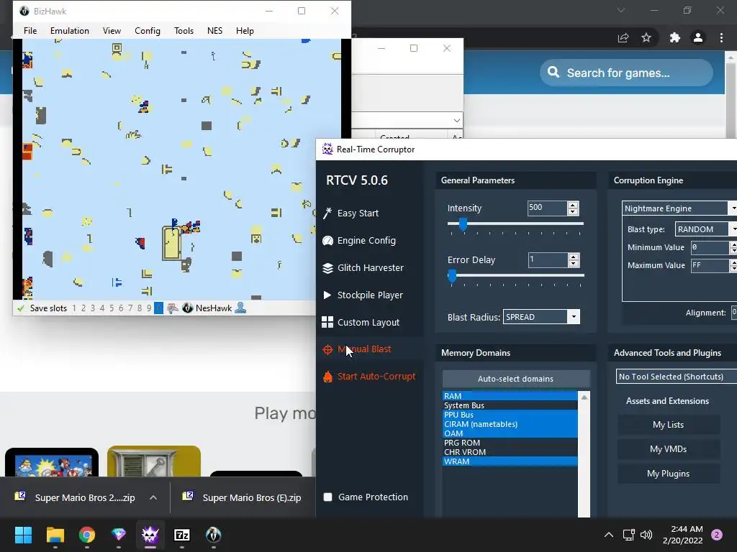Screen dimensions: 737x552
Task: Deselect RAM memory domain
Action: (x=510, y=396)
